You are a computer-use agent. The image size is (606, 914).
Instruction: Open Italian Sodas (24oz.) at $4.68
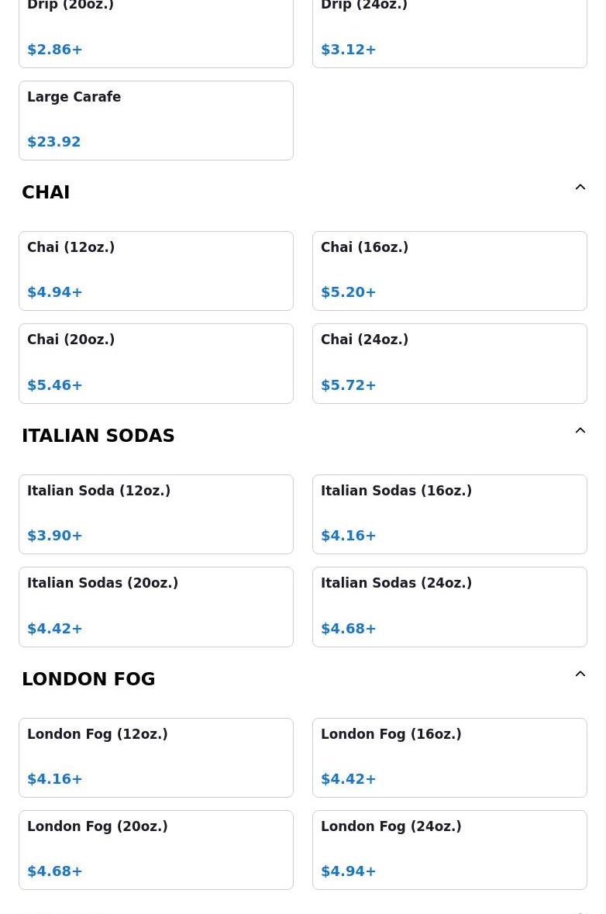click(x=449, y=606)
